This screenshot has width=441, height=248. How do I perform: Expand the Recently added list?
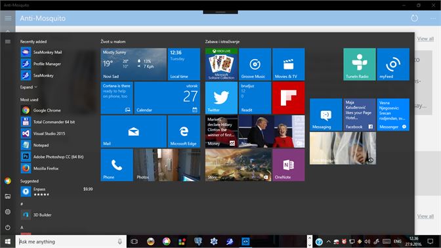pos(29,87)
